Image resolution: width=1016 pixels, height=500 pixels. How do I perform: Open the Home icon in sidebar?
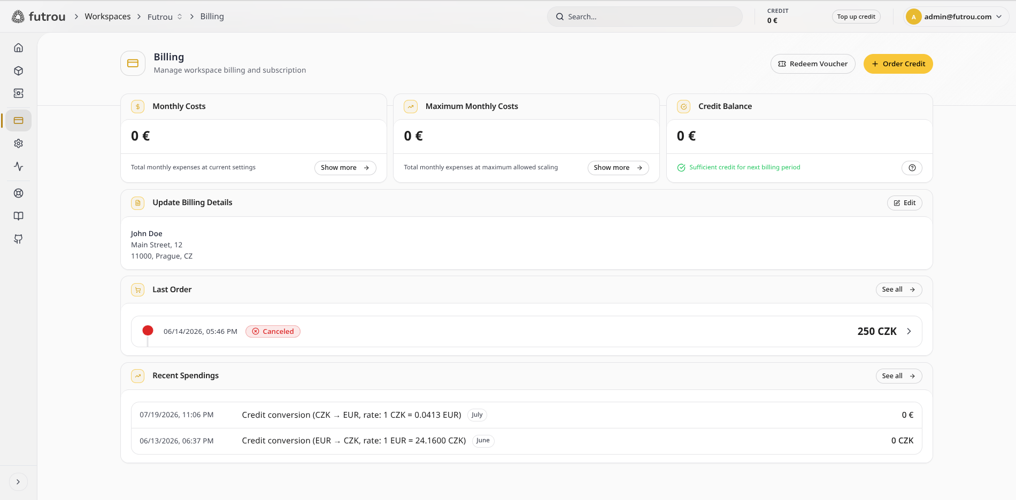pos(19,48)
